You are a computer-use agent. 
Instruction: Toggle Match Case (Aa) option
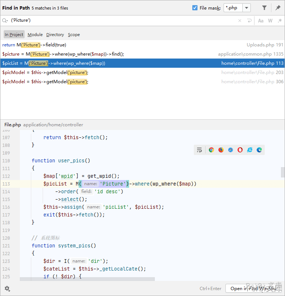pos(261,21)
